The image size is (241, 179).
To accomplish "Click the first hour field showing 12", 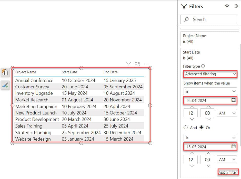I will click(190, 113).
